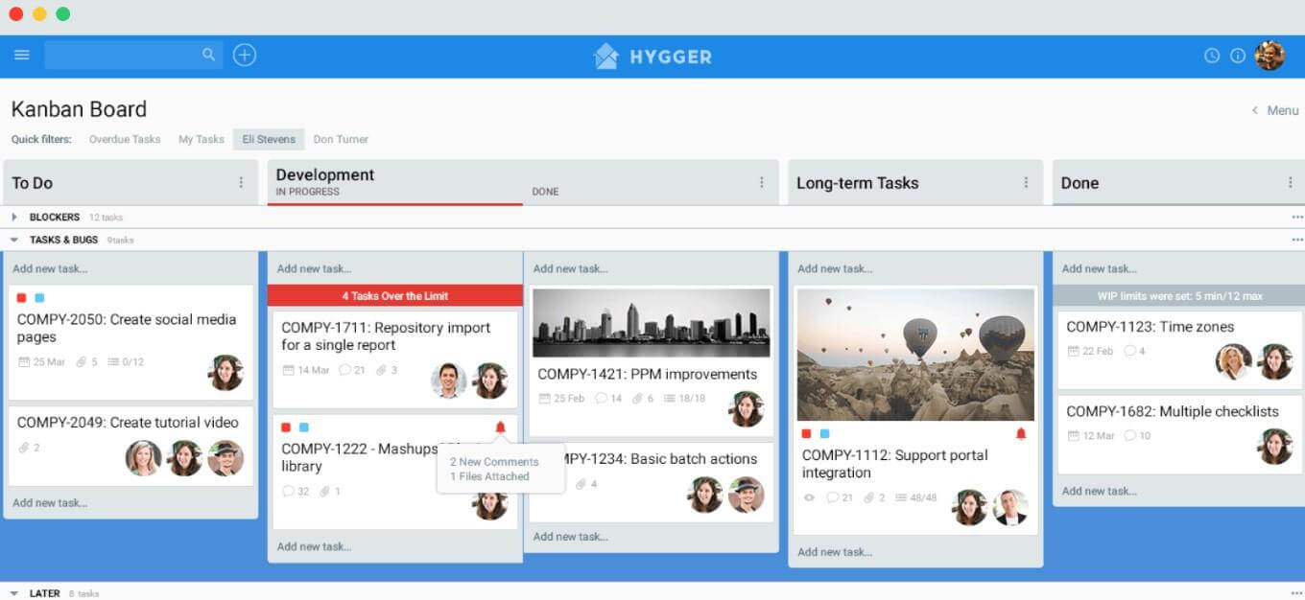Image resolution: width=1305 pixels, height=600 pixels.
Task: Open the Menu panel on right
Action: click(1275, 110)
